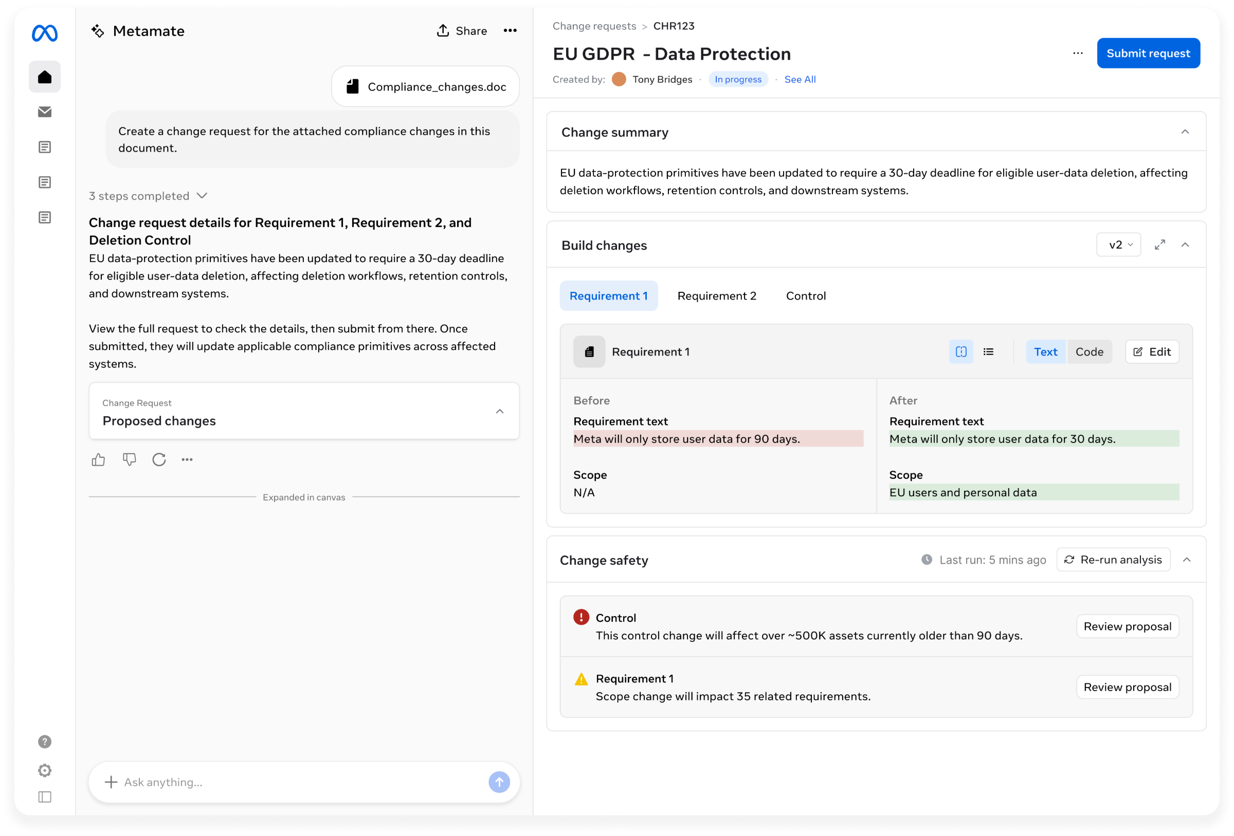
Task: Open the change request options ellipsis
Action: (x=1077, y=53)
